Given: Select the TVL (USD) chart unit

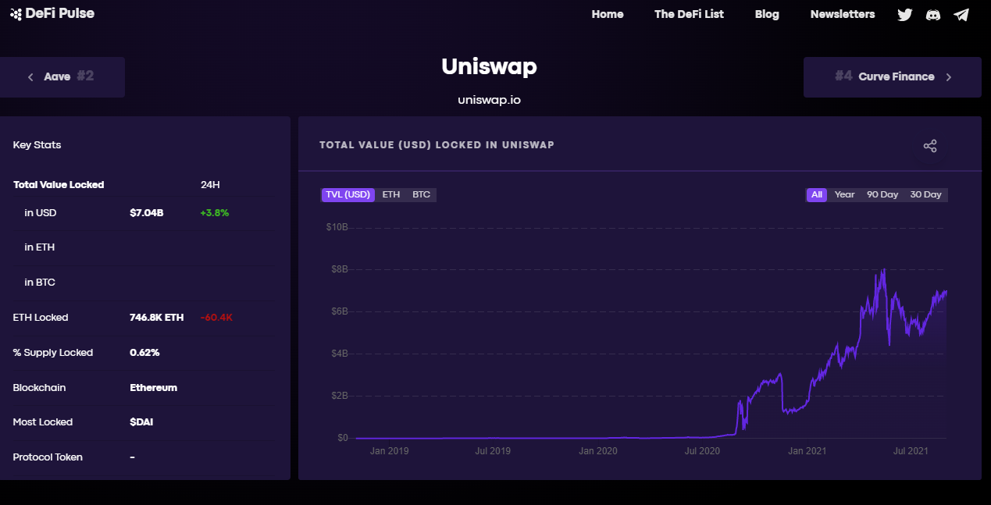Looking at the screenshot, I should pyautogui.click(x=348, y=194).
